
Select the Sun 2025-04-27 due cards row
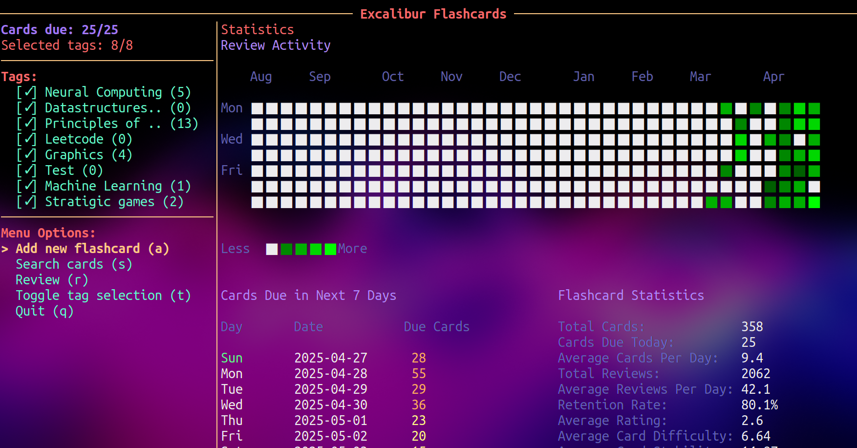click(x=322, y=358)
